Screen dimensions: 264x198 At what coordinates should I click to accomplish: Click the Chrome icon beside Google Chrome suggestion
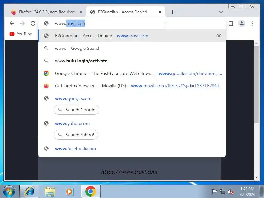pos(46,73)
